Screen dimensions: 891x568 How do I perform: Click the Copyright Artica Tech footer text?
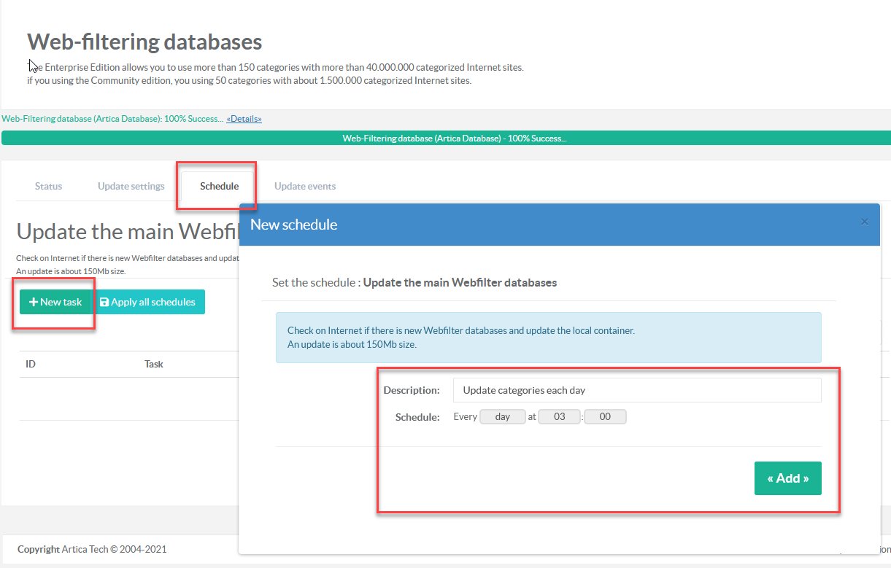92,549
